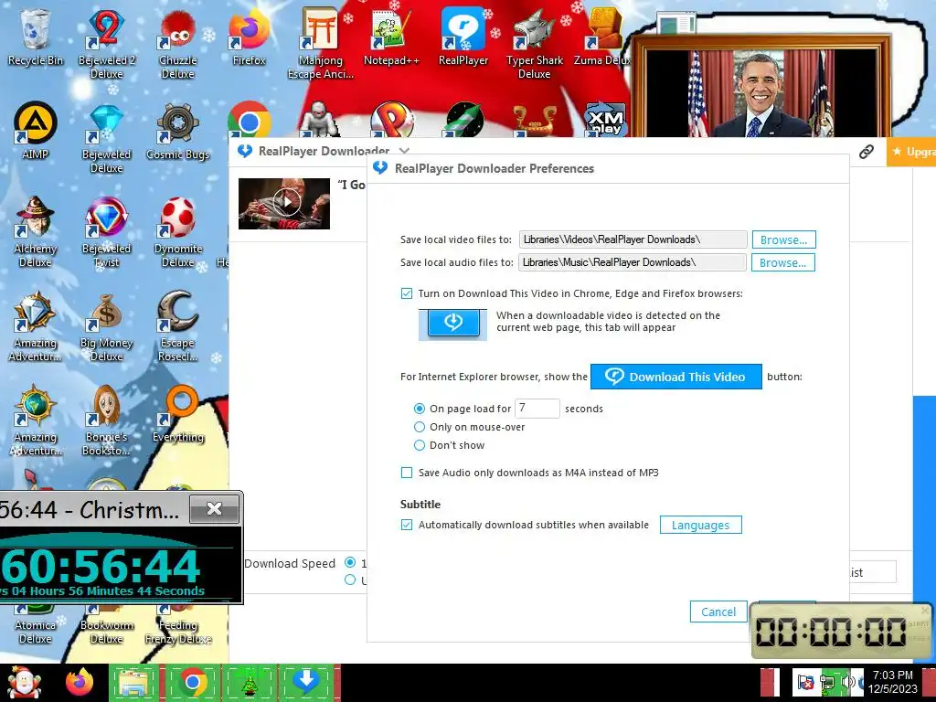Viewport: 936px width, 702px height.
Task: Click the Download This Video sample button
Action: [x=675, y=377]
